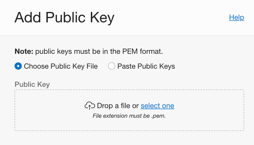Click the "Choose Public Key File" label text

click(x=61, y=66)
